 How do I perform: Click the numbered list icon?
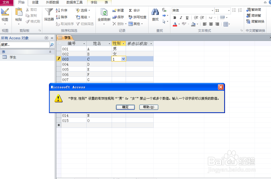tap(240, 10)
